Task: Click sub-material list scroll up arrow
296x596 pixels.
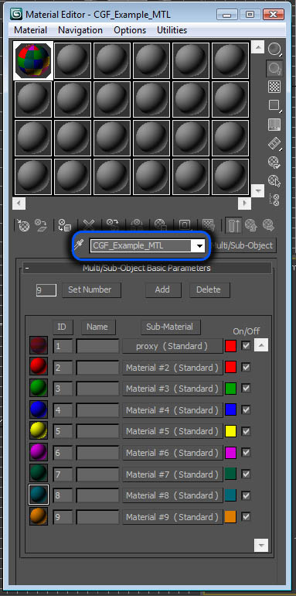Action: (x=261, y=345)
